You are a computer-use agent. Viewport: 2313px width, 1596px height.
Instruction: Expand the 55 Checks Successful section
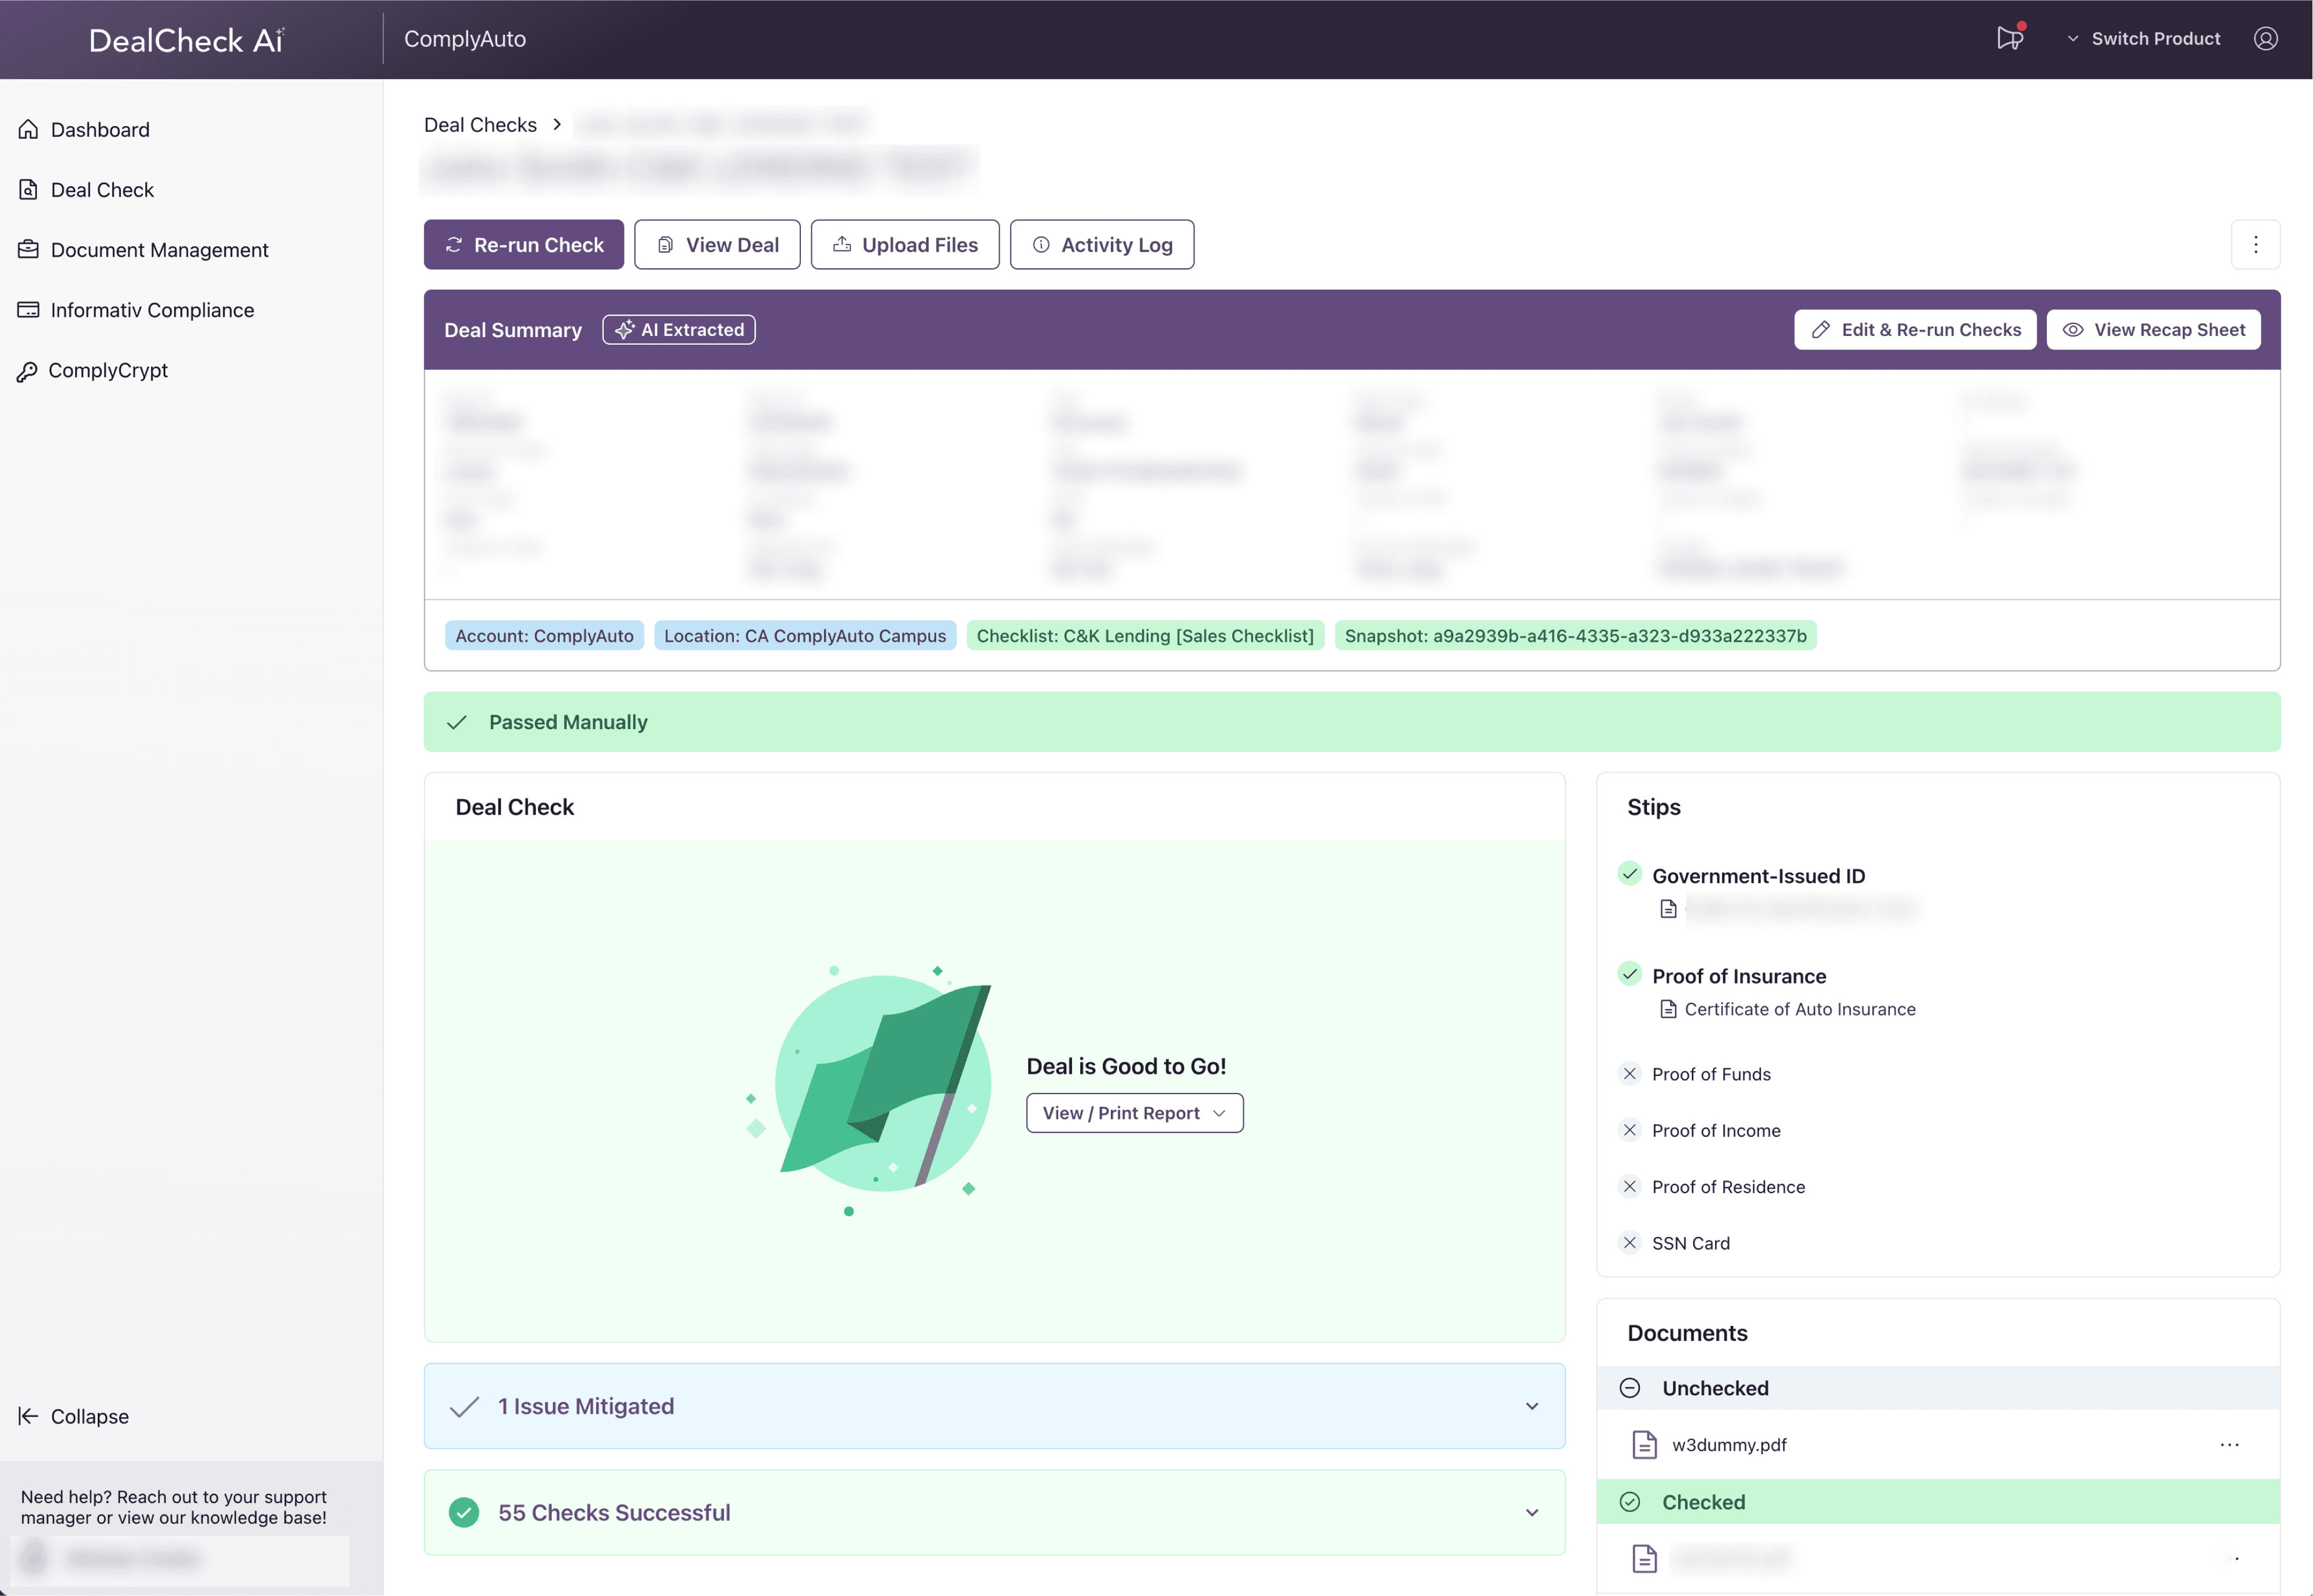1531,1513
